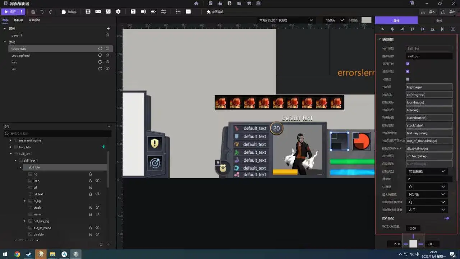
Task: Select the text component tool (T icon)
Action: 133,11
